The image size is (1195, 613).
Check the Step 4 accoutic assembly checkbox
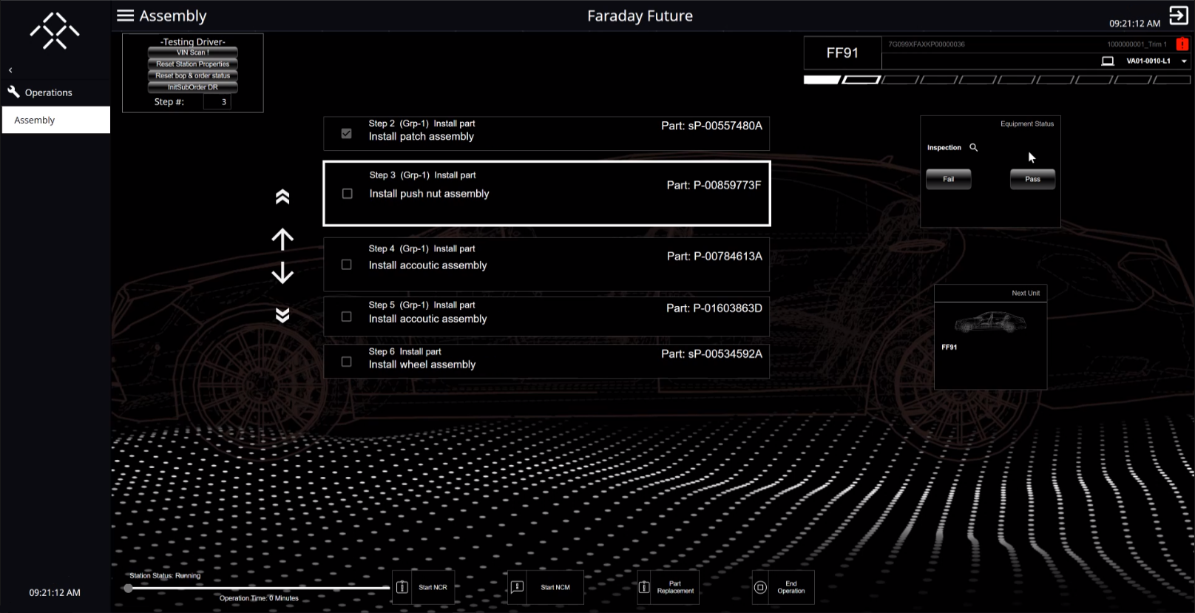point(346,265)
